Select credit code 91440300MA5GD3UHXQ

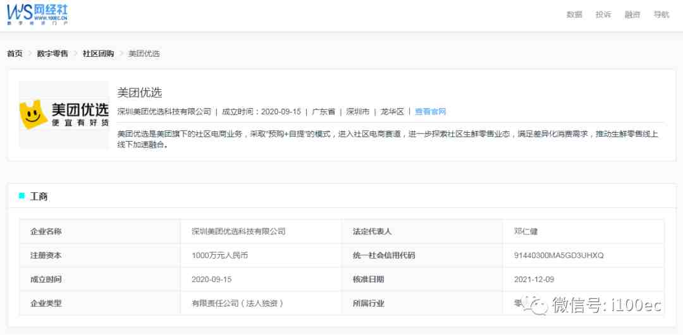coord(559,255)
